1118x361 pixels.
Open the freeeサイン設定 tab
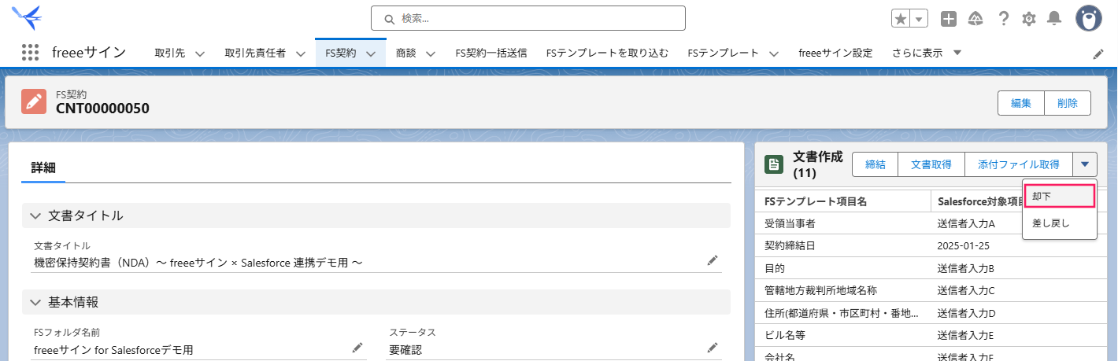(835, 53)
